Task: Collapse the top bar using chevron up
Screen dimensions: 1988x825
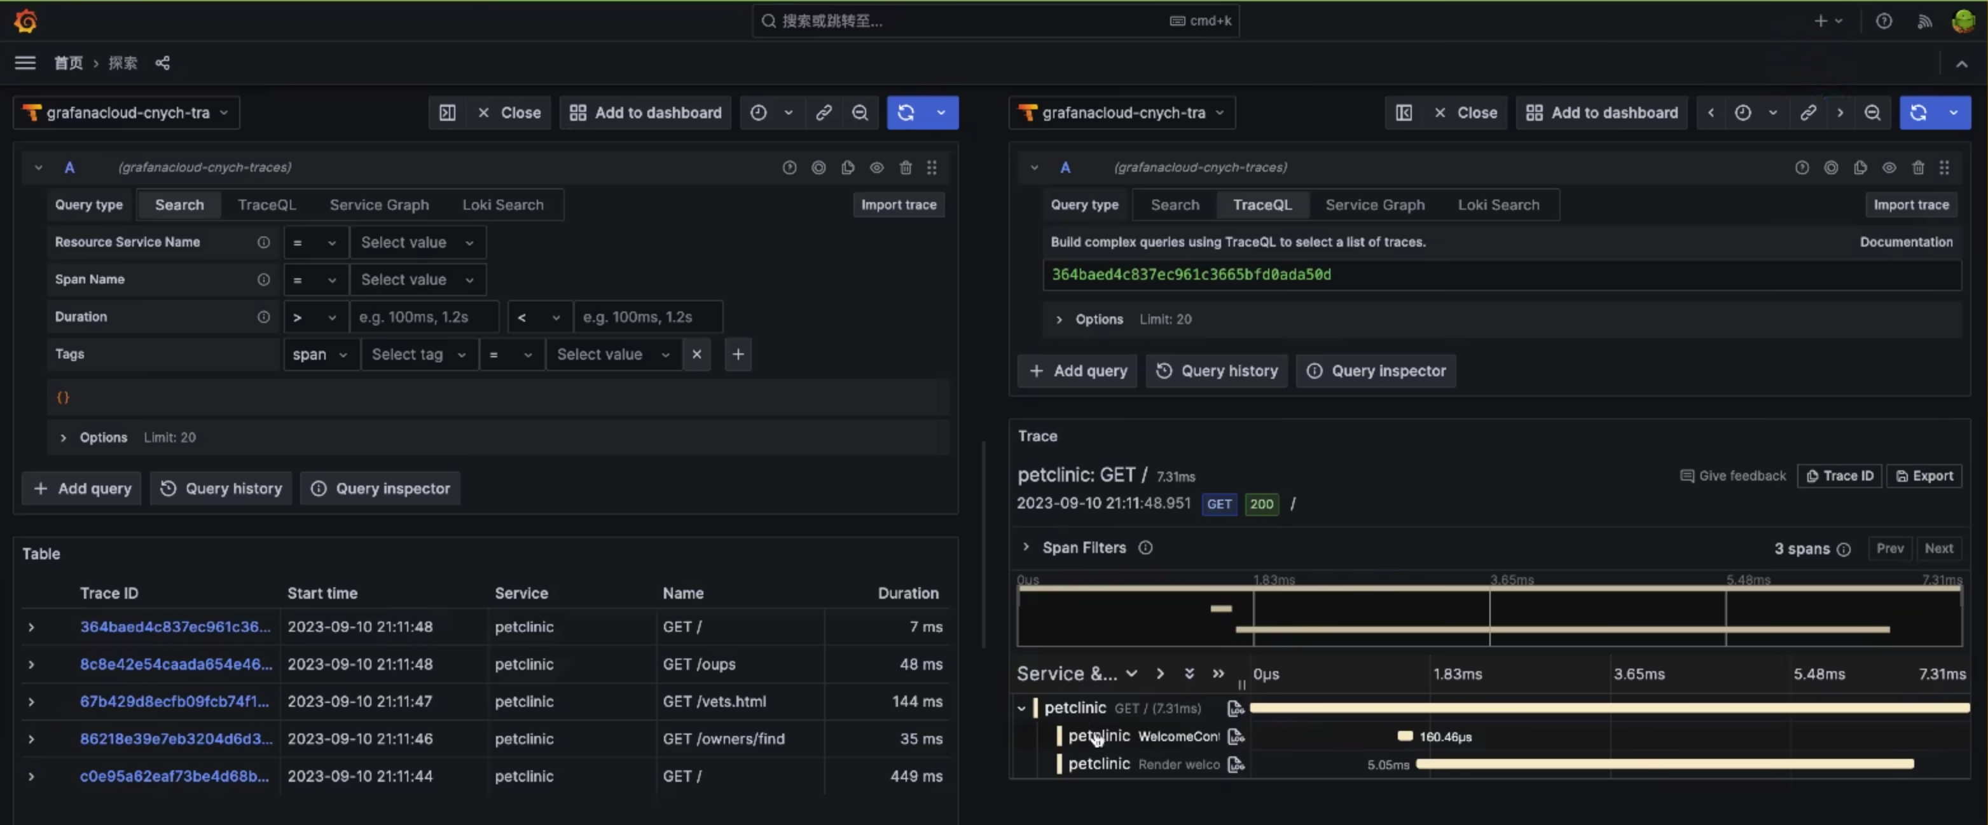Action: coord(1962,64)
